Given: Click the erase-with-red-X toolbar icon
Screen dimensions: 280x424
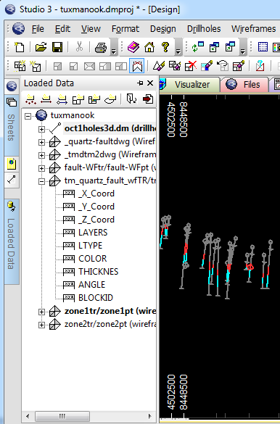Looking at the screenshot, I should point(191,66).
